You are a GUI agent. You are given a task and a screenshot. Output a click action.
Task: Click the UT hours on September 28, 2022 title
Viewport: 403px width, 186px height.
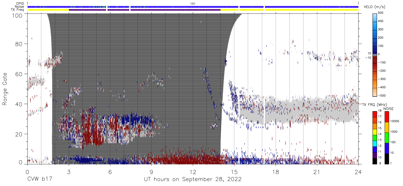(193, 179)
